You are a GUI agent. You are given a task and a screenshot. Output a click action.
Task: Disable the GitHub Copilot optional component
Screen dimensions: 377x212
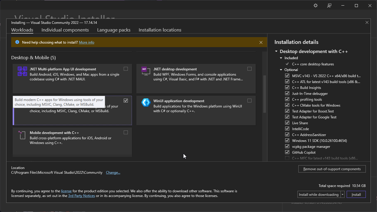[287, 152]
